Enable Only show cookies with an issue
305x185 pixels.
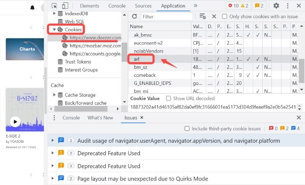[x=225, y=16]
